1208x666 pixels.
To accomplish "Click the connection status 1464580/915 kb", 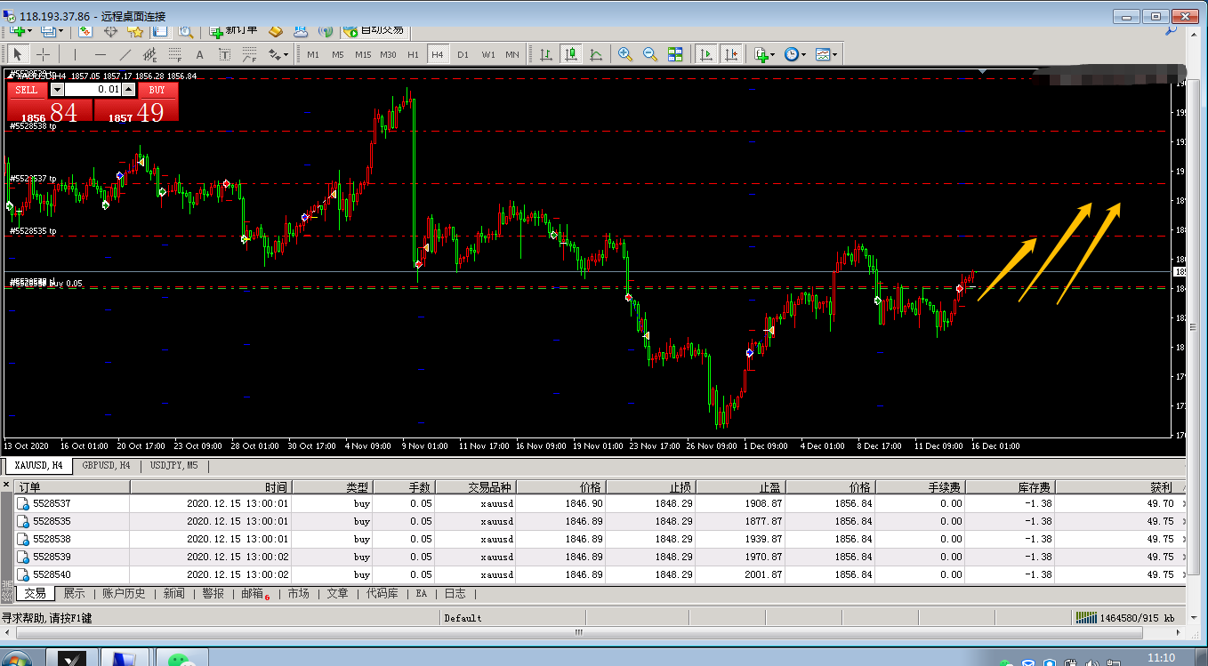I will pos(1125,617).
